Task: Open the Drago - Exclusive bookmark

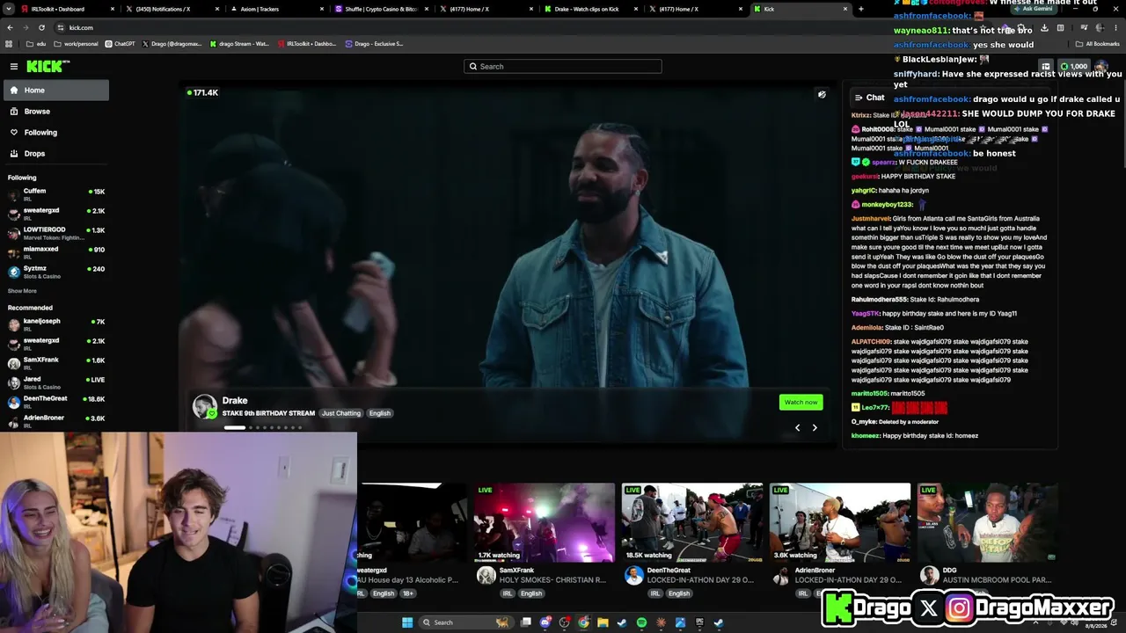Action: pos(375,43)
